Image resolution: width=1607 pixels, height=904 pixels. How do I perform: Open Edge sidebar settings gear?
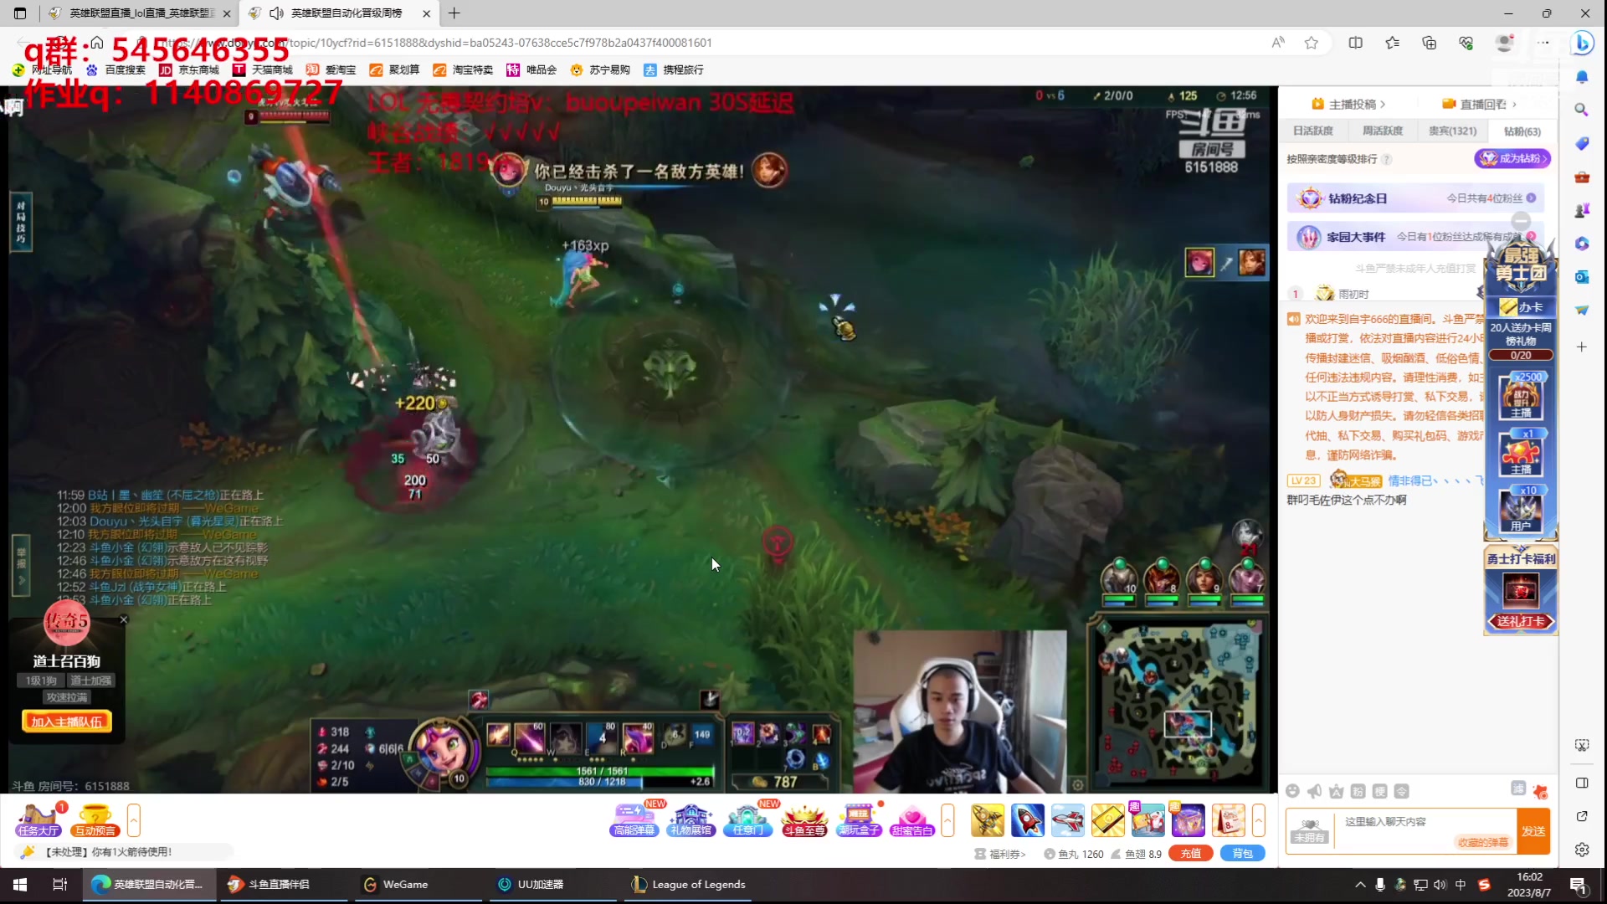pos(1581,850)
